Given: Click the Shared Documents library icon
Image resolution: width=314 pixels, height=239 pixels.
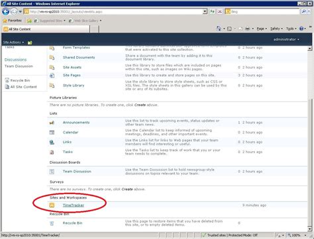Looking at the screenshot, I should (x=52, y=57).
